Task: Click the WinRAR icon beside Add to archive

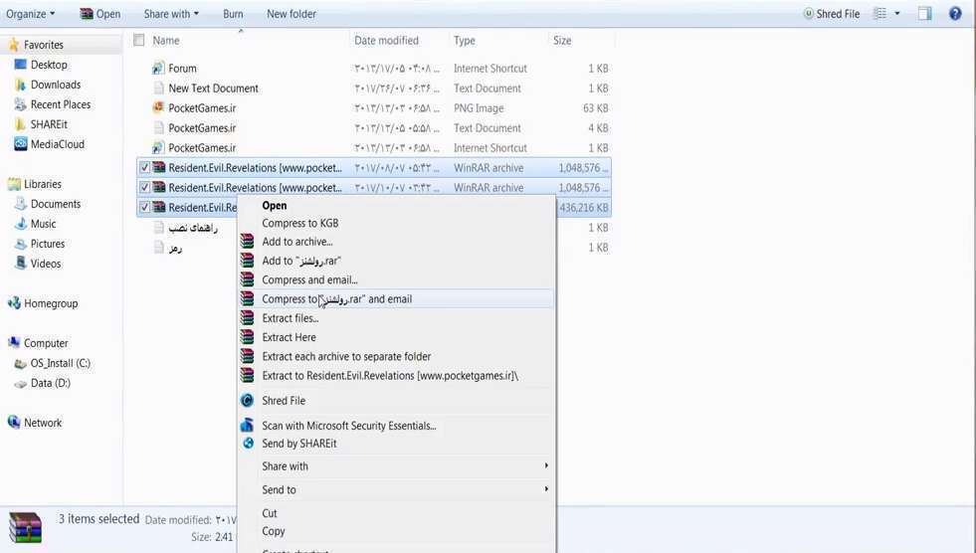Action: click(x=247, y=242)
